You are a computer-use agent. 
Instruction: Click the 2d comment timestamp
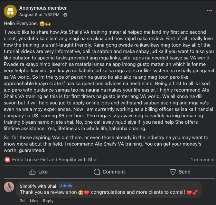(22, 201)
